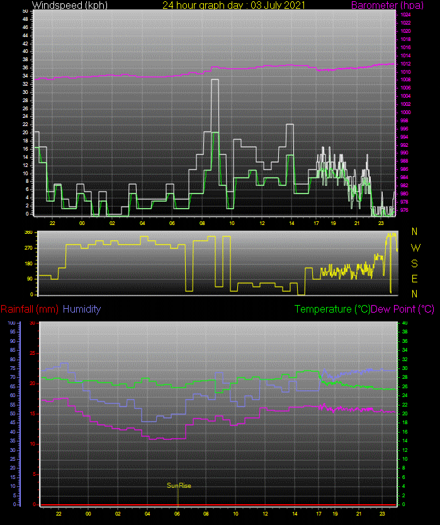
Task: Click the E compass direction letter
Action: [x=415, y=279]
